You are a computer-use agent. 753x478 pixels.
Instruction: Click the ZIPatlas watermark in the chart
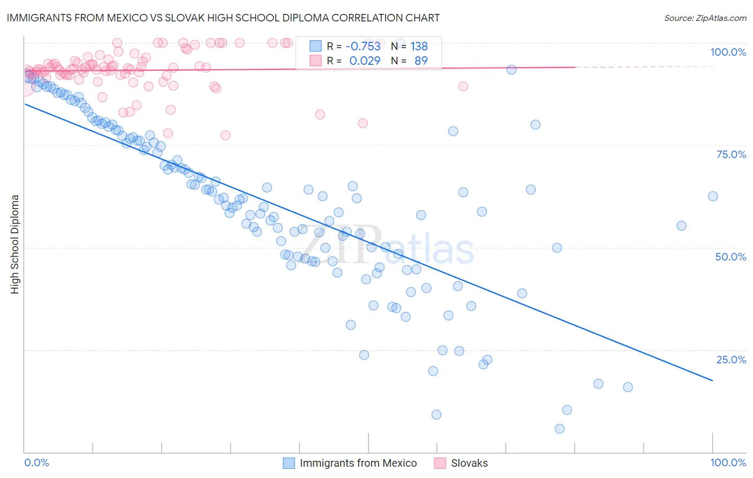[386, 247]
